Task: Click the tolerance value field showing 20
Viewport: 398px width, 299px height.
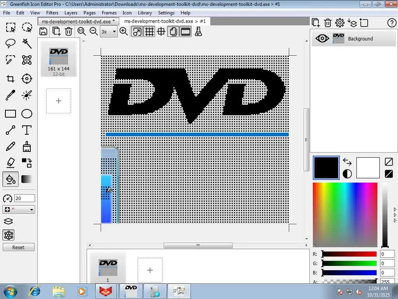Action: coord(24,198)
